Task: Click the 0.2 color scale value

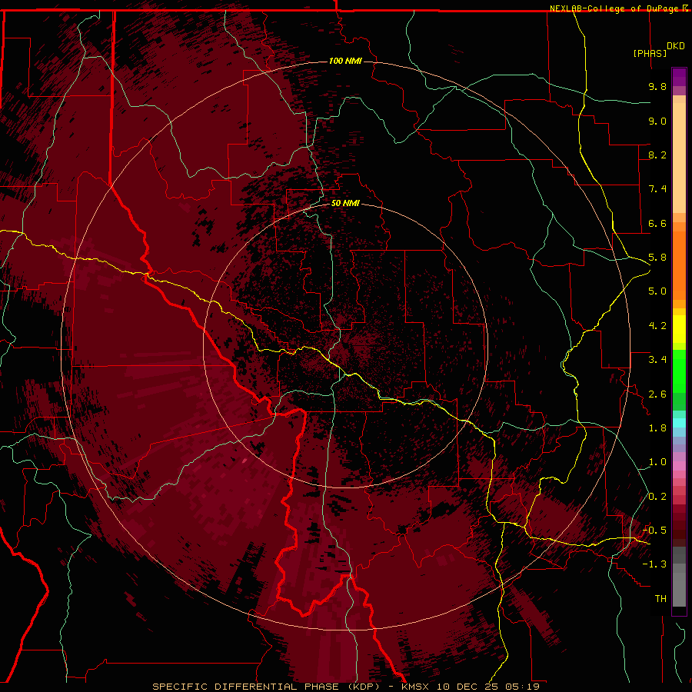Action: (x=657, y=497)
